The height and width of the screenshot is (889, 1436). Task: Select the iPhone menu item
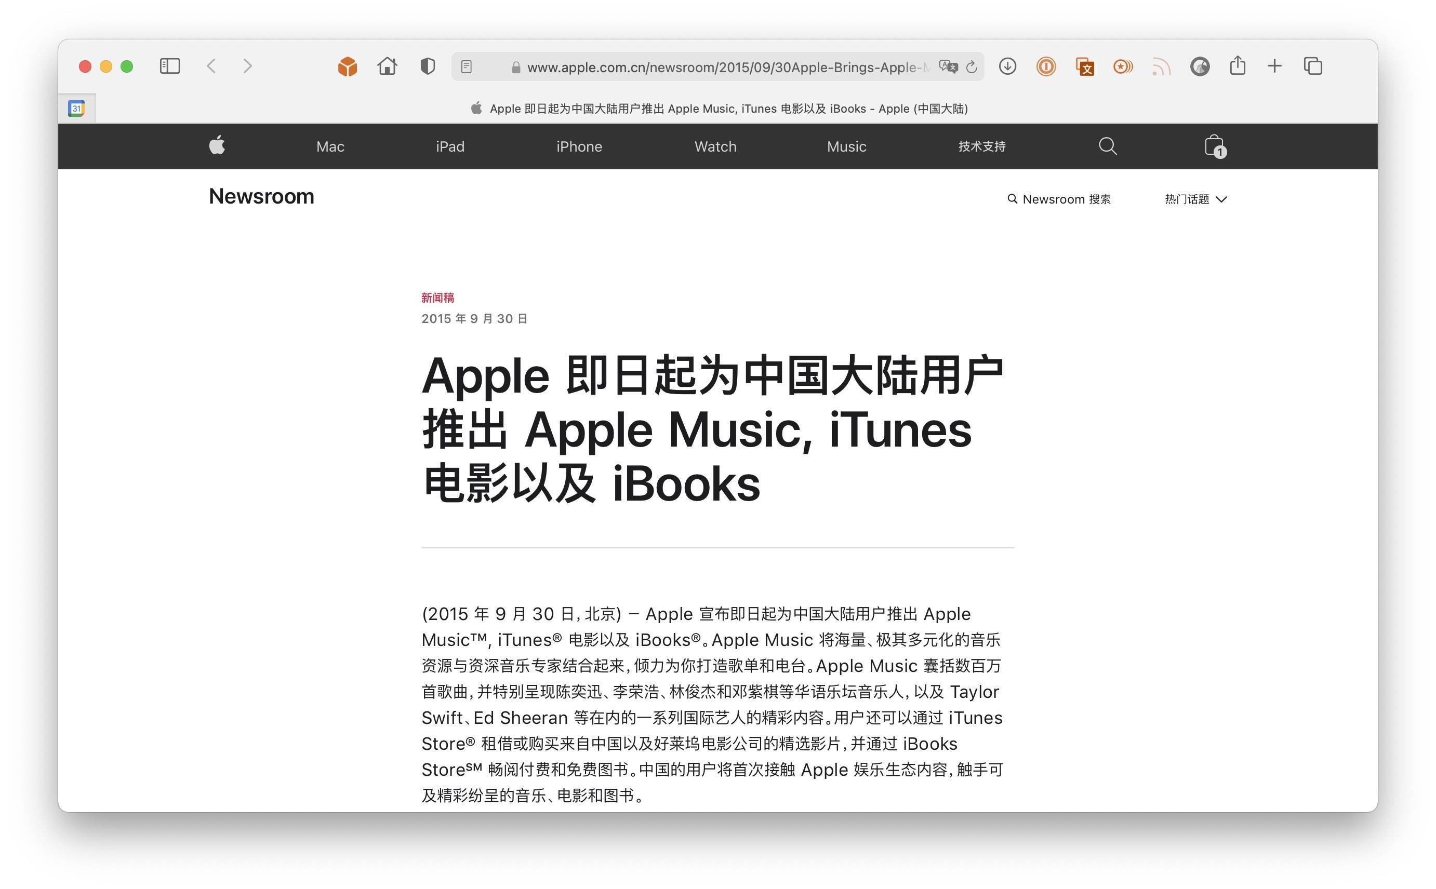[x=579, y=146]
